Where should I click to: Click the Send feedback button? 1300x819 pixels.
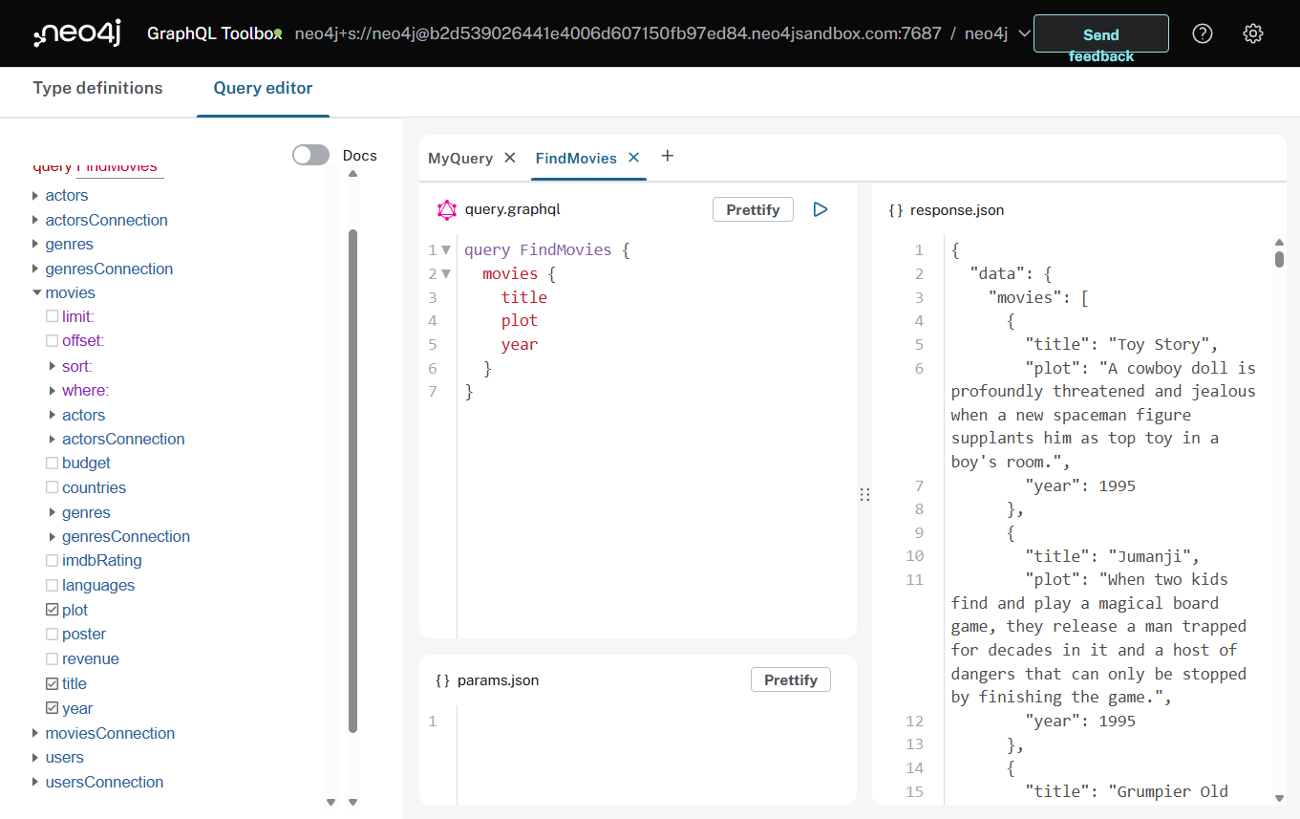[x=1101, y=33]
